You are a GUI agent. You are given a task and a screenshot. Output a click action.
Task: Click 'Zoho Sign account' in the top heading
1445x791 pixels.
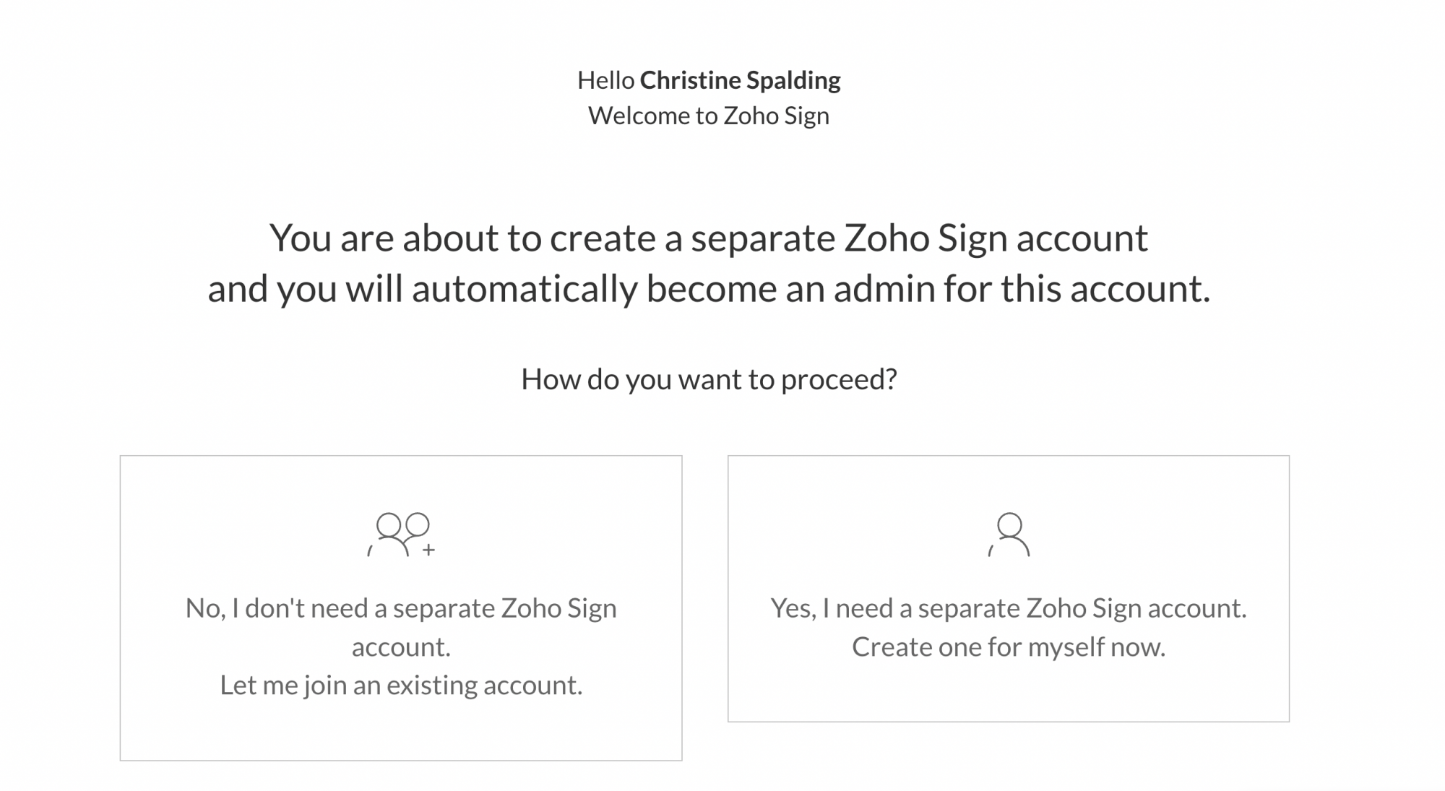pyautogui.click(x=996, y=238)
